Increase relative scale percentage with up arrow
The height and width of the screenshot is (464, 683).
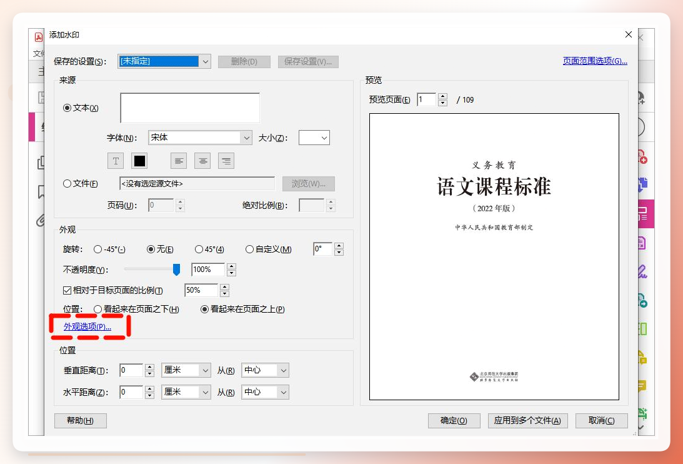coord(224,287)
